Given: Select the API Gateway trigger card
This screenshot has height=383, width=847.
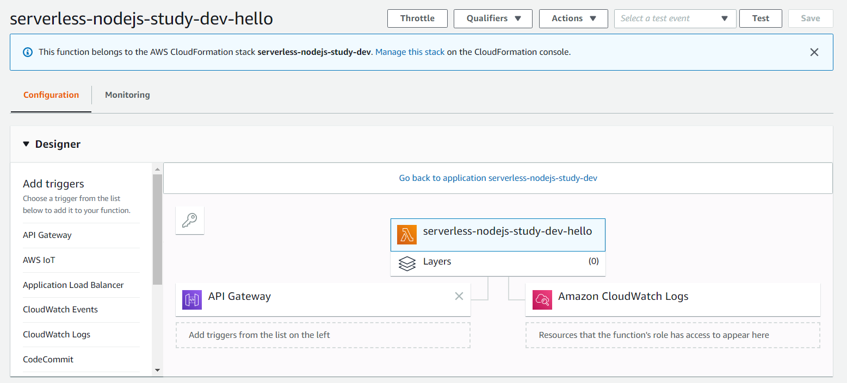Looking at the screenshot, I should click(x=323, y=299).
